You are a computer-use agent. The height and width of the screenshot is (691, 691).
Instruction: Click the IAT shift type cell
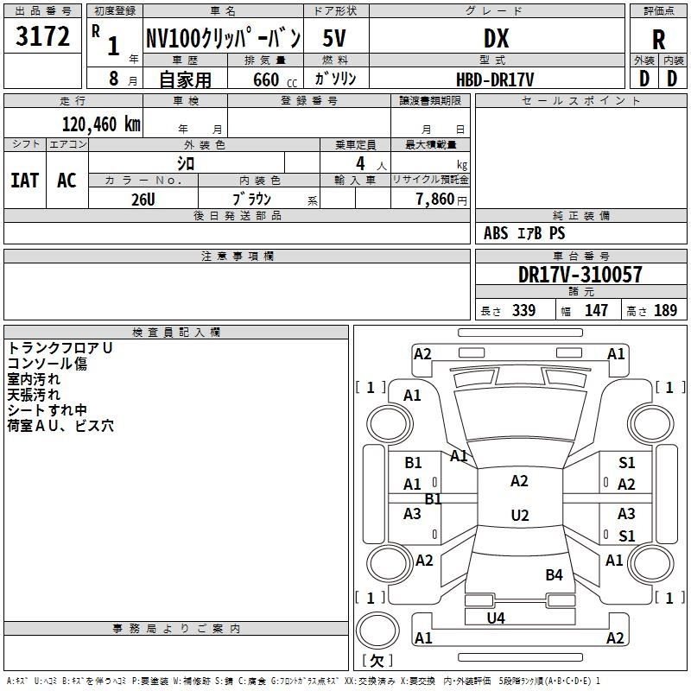click(24, 180)
